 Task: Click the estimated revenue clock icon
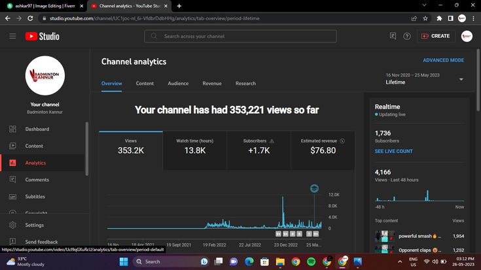342,141
